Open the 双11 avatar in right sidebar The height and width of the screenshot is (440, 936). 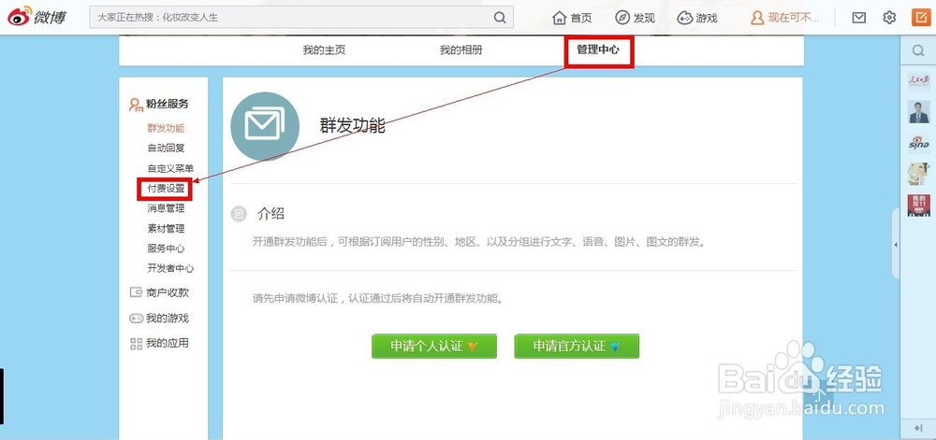[919, 205]
